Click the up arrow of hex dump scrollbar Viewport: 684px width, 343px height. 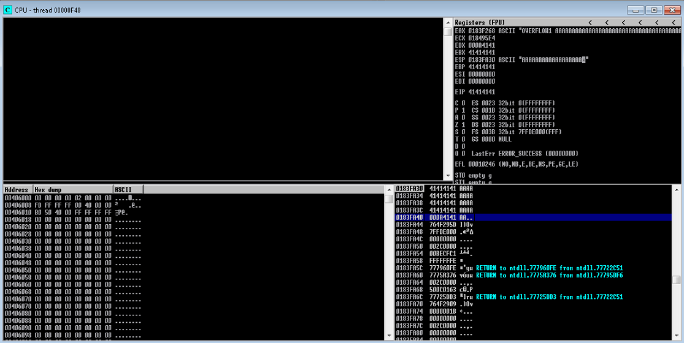point(388,189)
